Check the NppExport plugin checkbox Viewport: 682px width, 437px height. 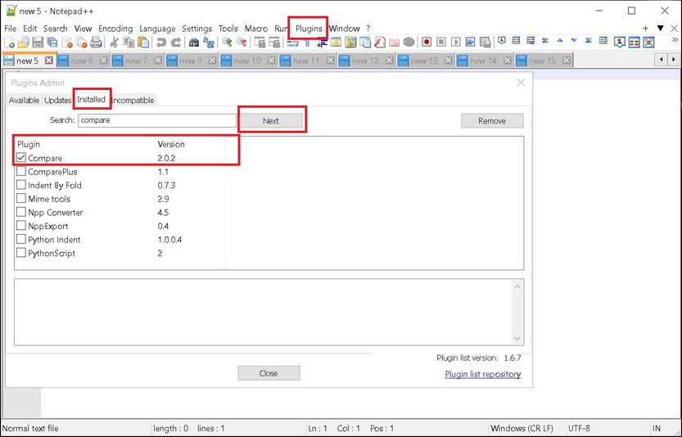pyautogui.click(x=21, y=226)
